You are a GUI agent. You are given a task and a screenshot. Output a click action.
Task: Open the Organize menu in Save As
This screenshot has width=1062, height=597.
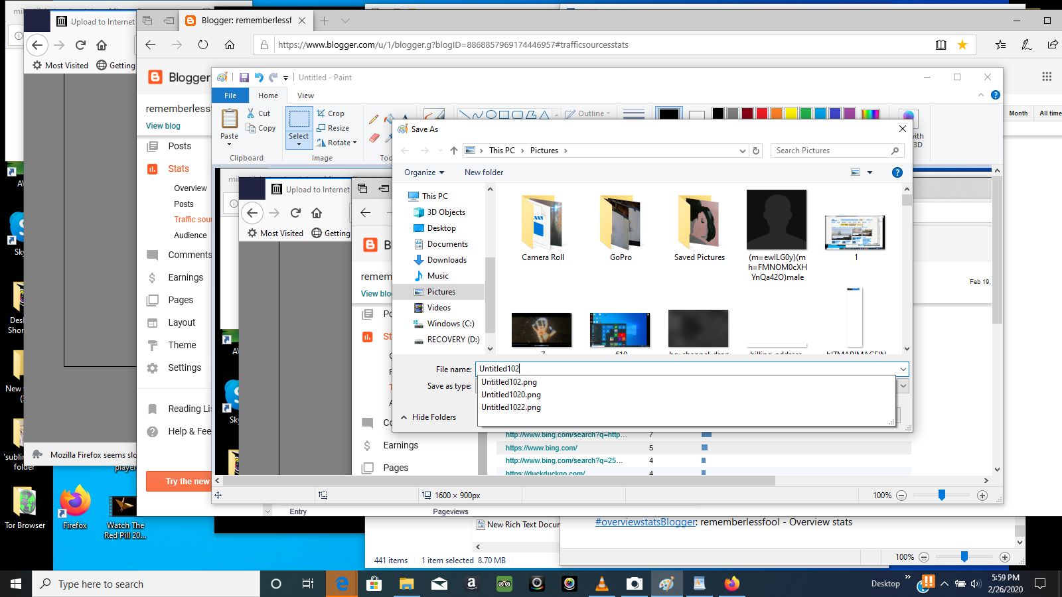424,172
